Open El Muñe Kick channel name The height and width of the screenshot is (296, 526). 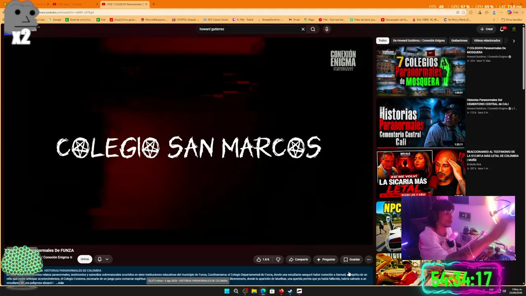point(474,164)
